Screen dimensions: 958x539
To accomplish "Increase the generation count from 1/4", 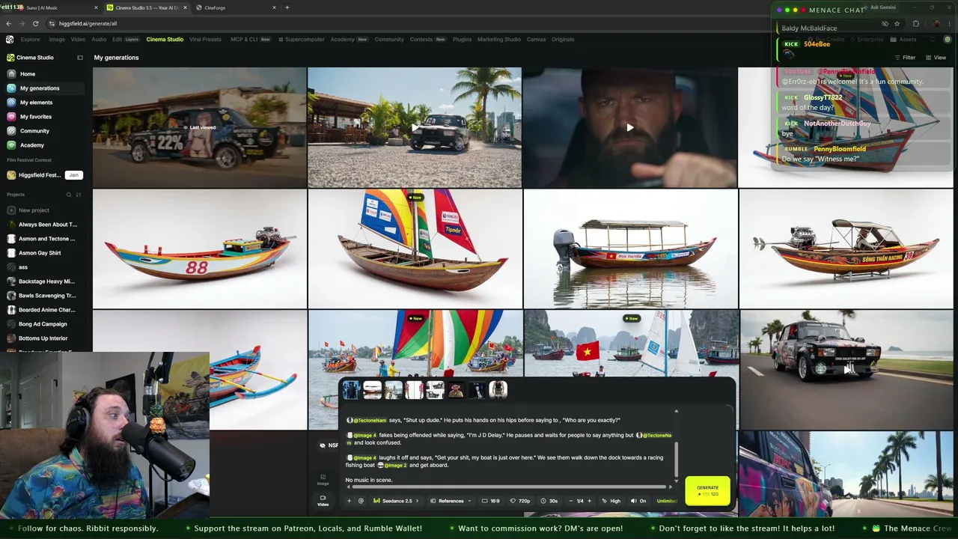I will coord(589,501).
